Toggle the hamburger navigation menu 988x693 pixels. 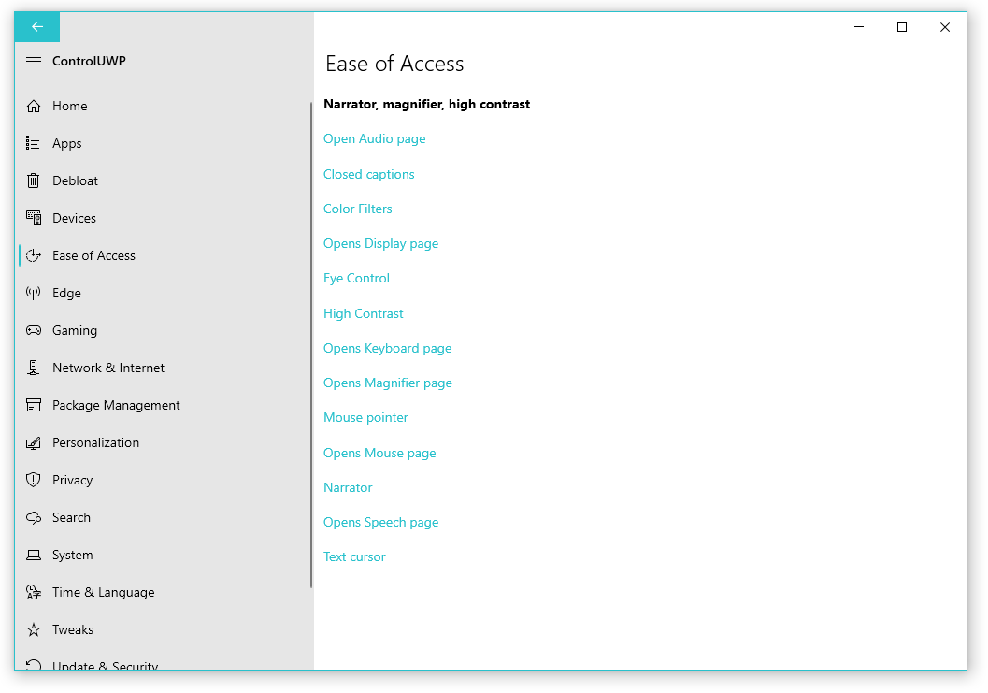click(x=34, y=61)
